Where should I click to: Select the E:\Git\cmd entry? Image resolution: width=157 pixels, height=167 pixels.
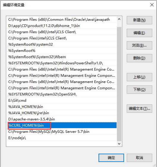click(x=61, y=101)
